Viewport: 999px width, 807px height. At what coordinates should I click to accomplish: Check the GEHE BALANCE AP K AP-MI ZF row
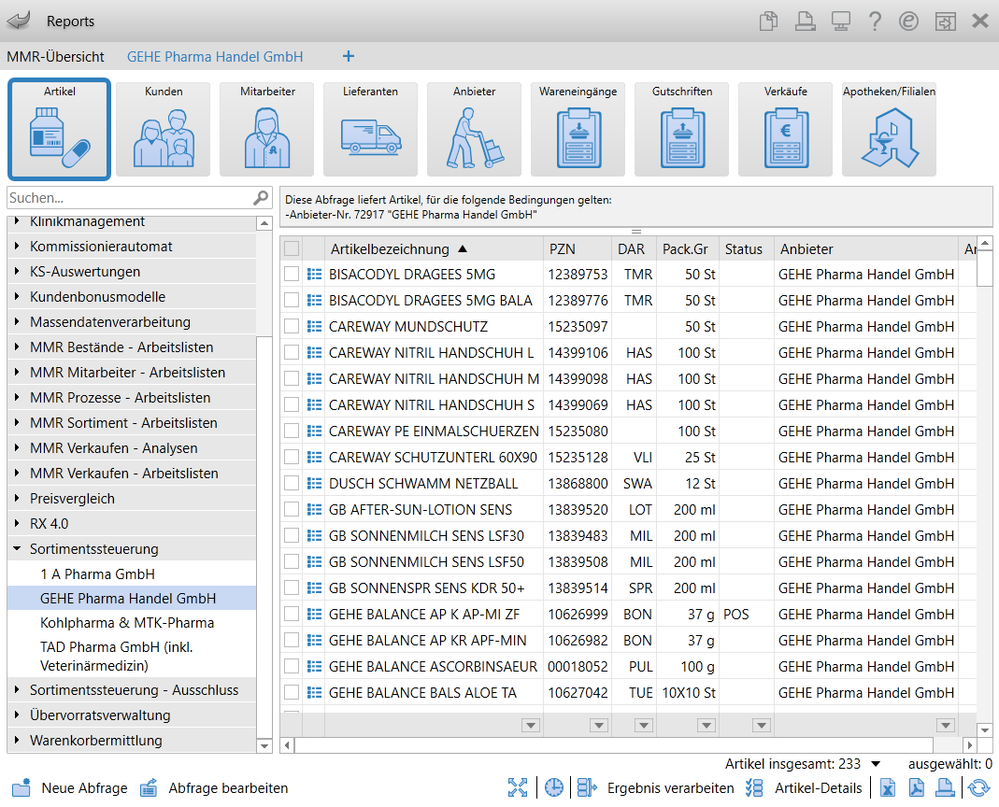click(292, 614)
